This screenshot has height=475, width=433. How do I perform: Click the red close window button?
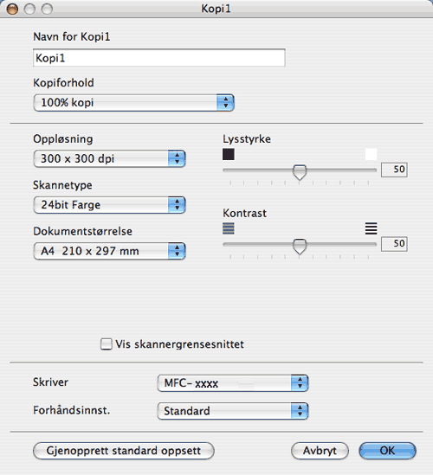(x=12, y=10)
